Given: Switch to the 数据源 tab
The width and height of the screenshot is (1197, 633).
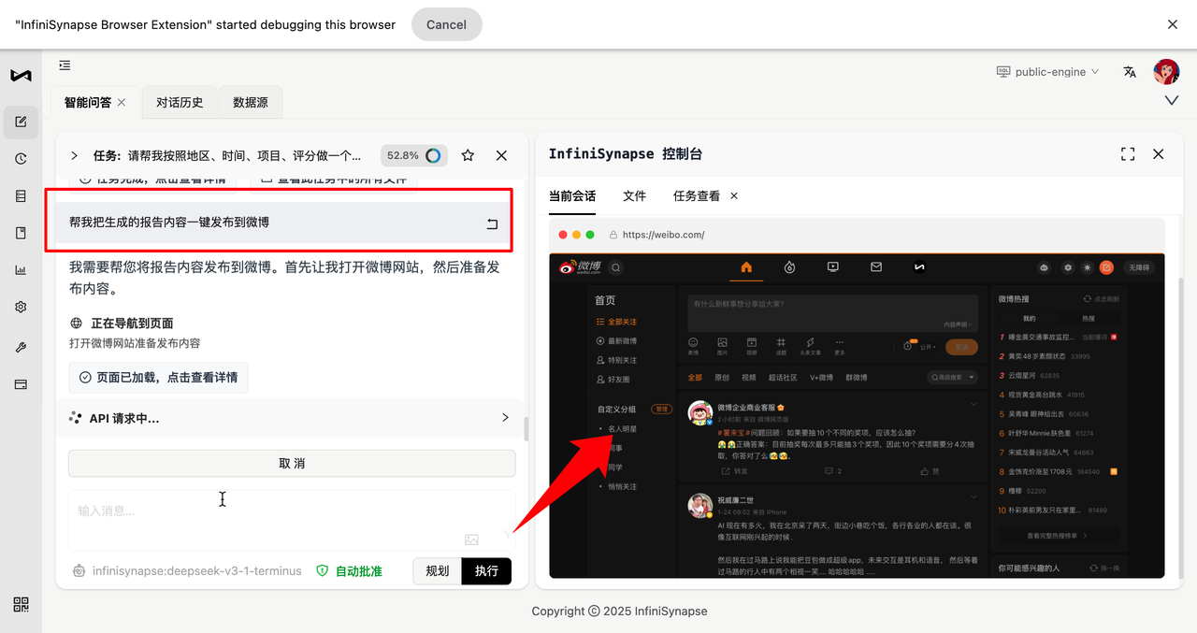Looking at the screenshot, I should point(251,103).
